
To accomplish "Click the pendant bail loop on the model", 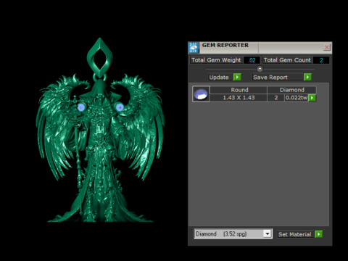I will tap(99, 58).
